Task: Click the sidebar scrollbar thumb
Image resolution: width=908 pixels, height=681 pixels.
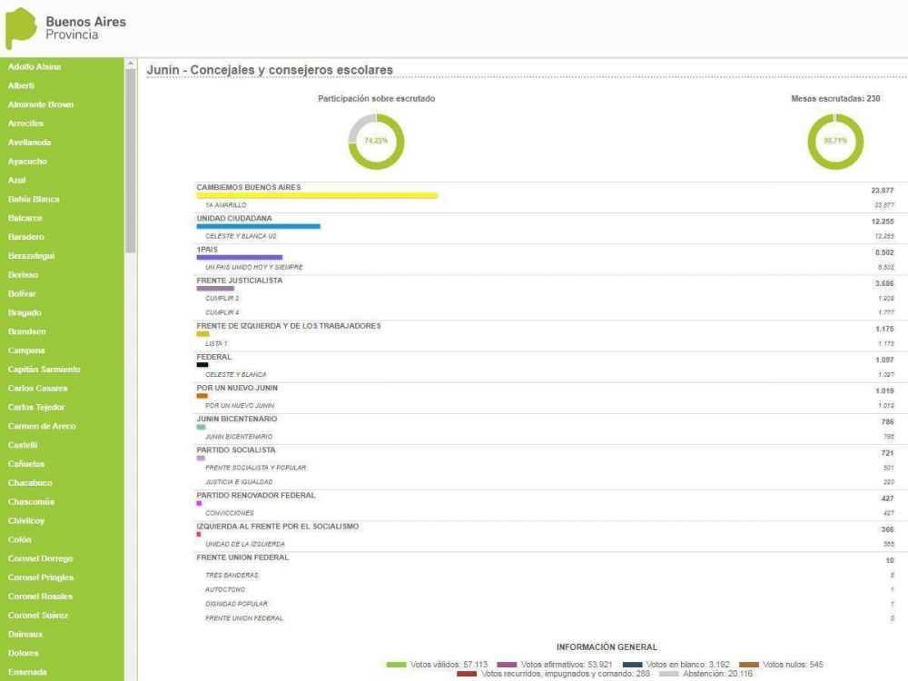Action: tap(130, 161)
